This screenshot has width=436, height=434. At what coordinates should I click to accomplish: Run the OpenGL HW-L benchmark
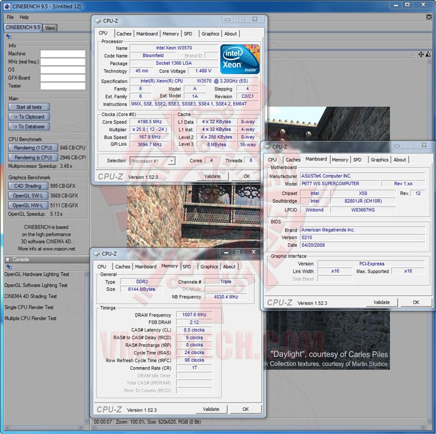[28, 205]
